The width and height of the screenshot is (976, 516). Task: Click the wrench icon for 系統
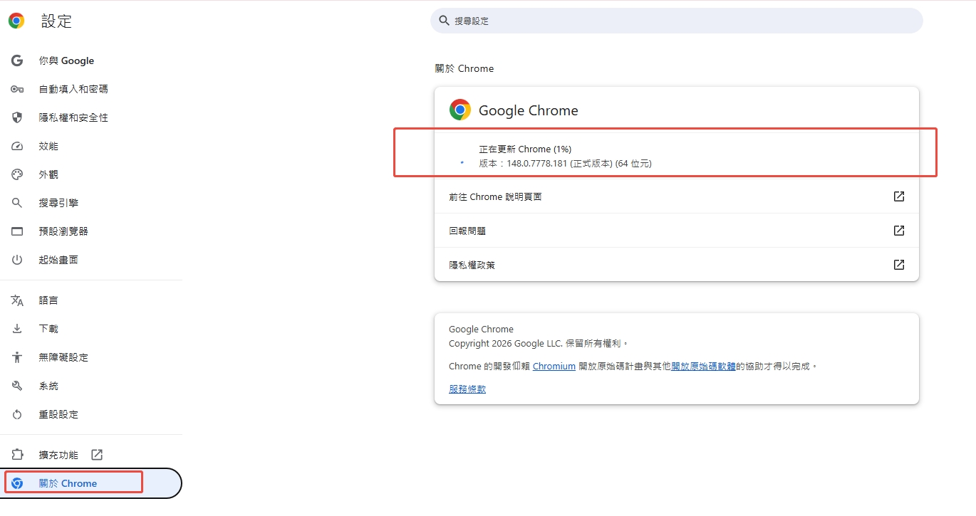17,386
